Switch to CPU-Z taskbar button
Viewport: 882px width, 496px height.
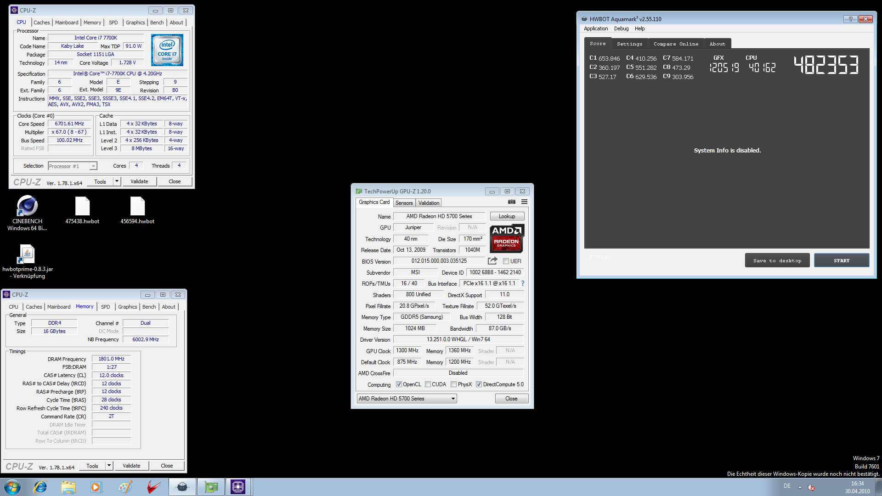coord(238,487)
